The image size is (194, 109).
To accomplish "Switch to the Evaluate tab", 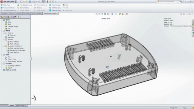I will pyautogui.click(x=18, y=13).
